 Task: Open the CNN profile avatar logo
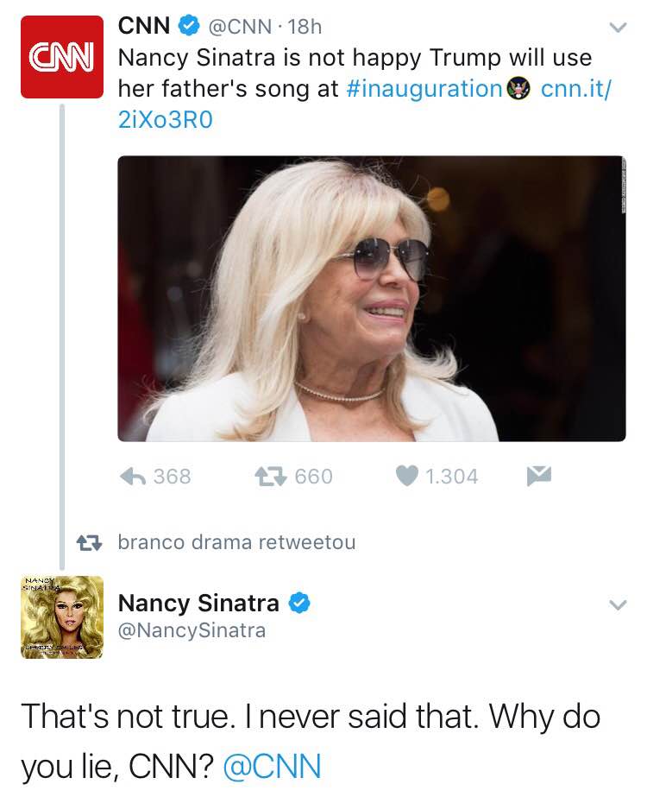61,57
